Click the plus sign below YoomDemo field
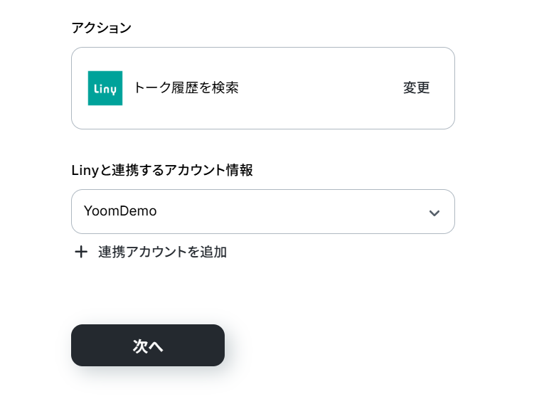The width and height of the screenshot is (539, 399). [x=81, y=252]
